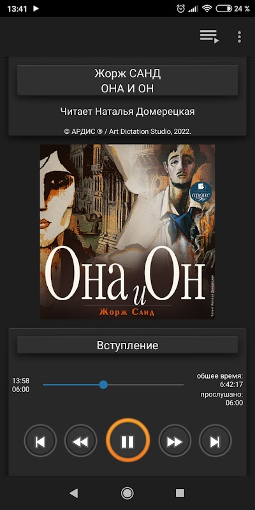
Task: Tap the Она и Он cover artwork
Action: pyautogui.click(x=127, y=231)
